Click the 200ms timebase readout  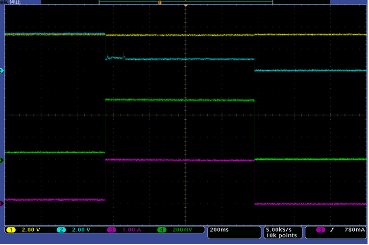tap(219, 230)
